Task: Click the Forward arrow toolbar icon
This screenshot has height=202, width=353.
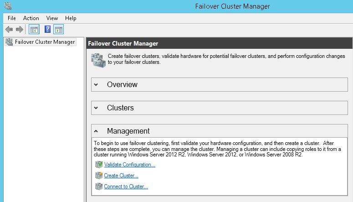Action: coord(20,29)
